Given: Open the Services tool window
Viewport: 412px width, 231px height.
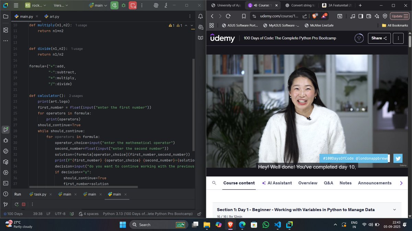Looking at the screenshot, I should [5, 172].
